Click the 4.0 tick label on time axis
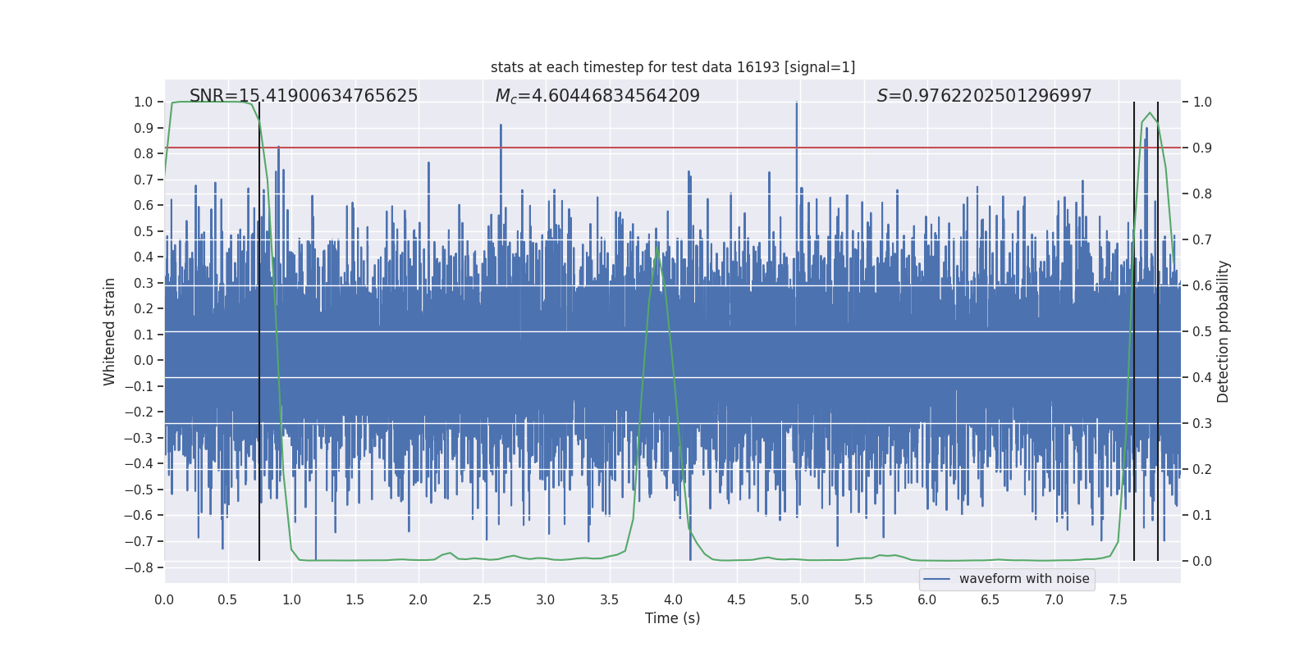The height and width of the screenshot is (656, 1313). coord(673,600)
